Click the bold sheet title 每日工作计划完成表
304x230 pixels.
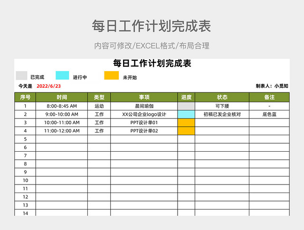click(152, 63)
